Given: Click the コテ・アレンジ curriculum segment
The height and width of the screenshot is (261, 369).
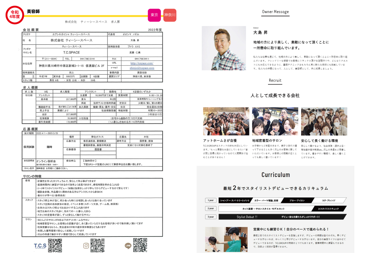Looking at the screenshot, I should (x=329, y=201).
